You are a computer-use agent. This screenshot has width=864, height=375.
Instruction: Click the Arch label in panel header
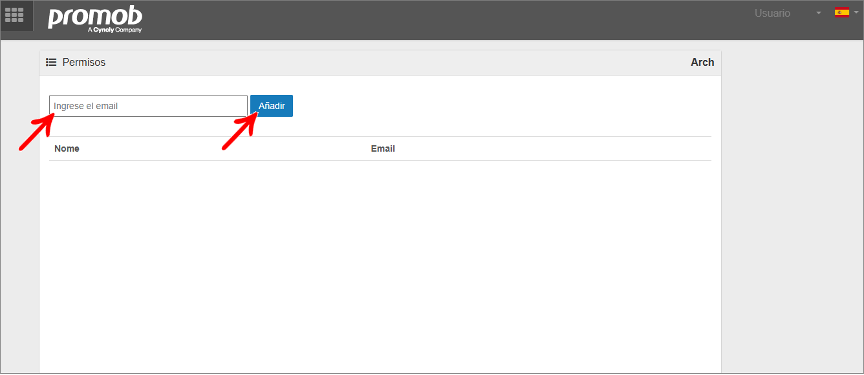coord(702,63)
